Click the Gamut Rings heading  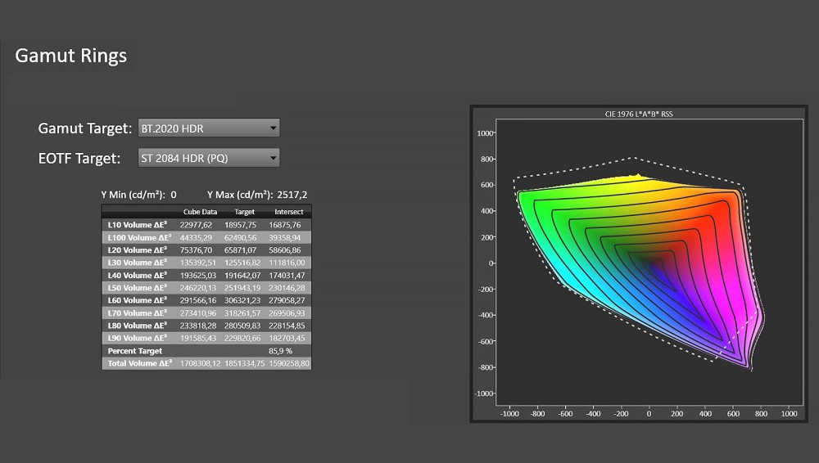(x=71, y=56)
